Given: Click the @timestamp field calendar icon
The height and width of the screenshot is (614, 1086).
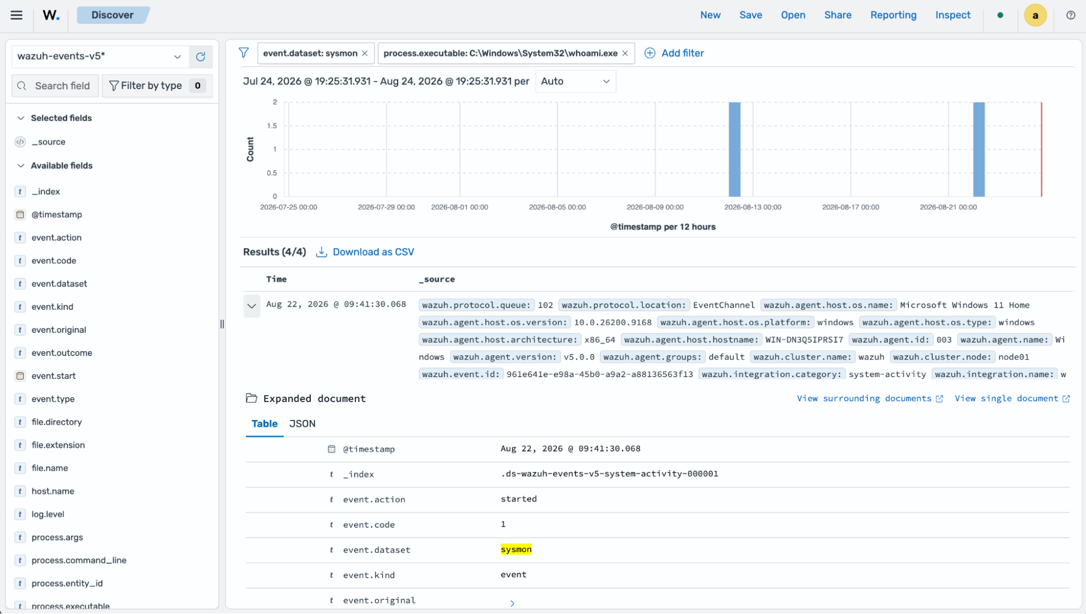Looking at the screenshot, I should click(20, 215).
